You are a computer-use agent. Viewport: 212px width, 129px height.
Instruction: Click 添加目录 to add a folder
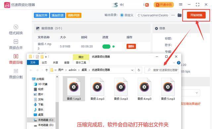[x=58, y=15]
